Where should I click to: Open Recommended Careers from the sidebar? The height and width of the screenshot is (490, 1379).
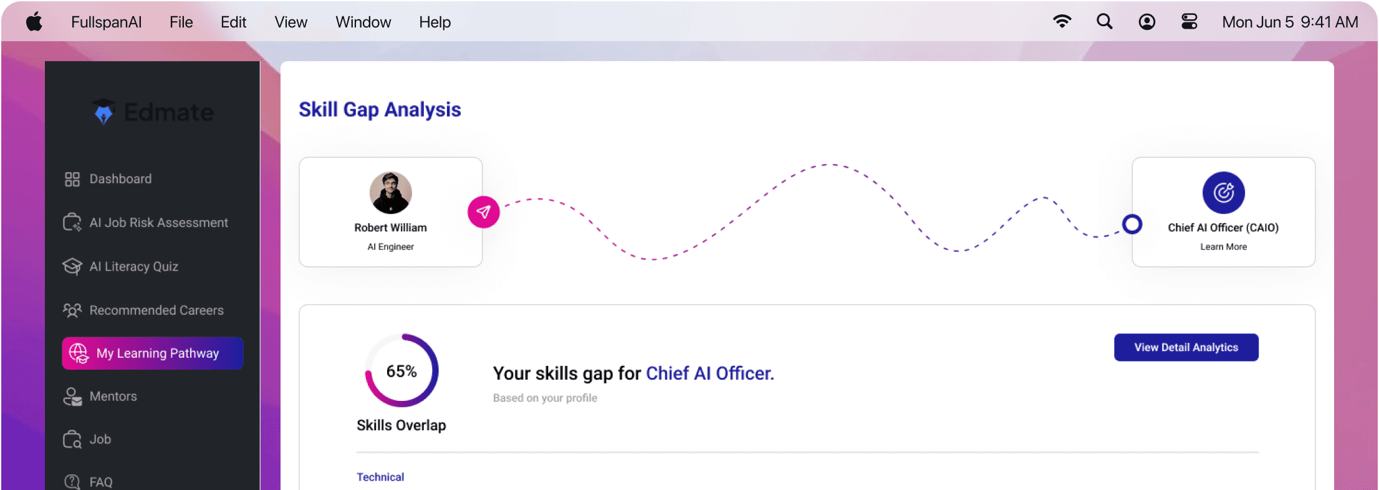tap(156, 310)
